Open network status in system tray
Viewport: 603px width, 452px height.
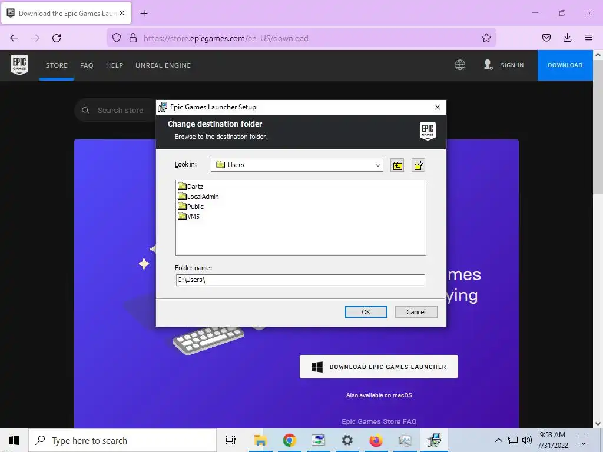pos(513,440)
